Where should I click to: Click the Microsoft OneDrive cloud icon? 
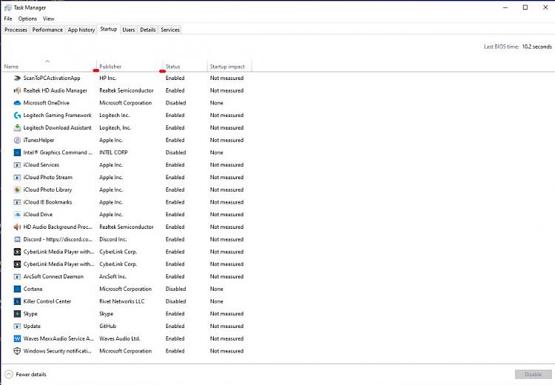click(17, 103)
